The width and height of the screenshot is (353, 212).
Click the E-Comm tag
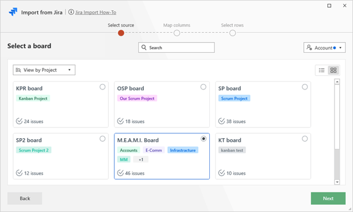click(x=154, y=150)
